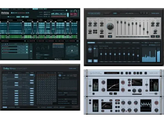Switch the Album Mode toggle
This screenshot has width=164, height=123.
click(8, 17)
